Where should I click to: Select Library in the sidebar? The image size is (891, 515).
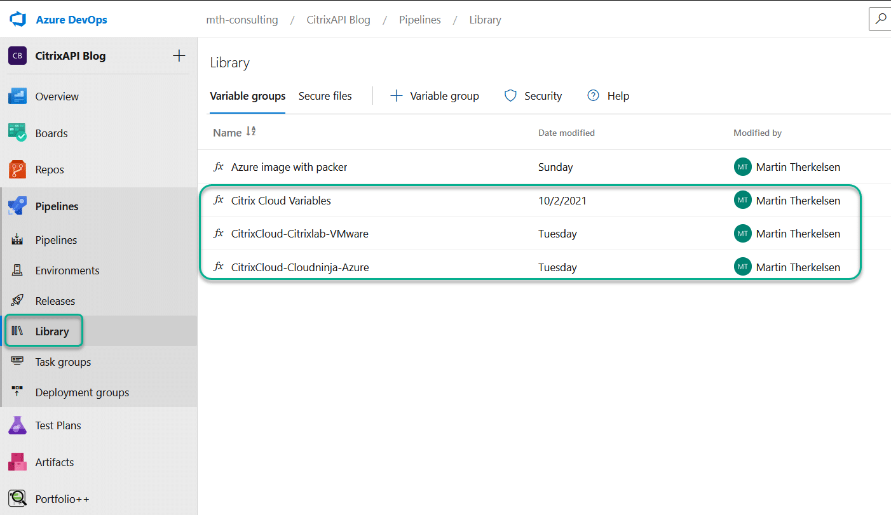click(52, 331)
